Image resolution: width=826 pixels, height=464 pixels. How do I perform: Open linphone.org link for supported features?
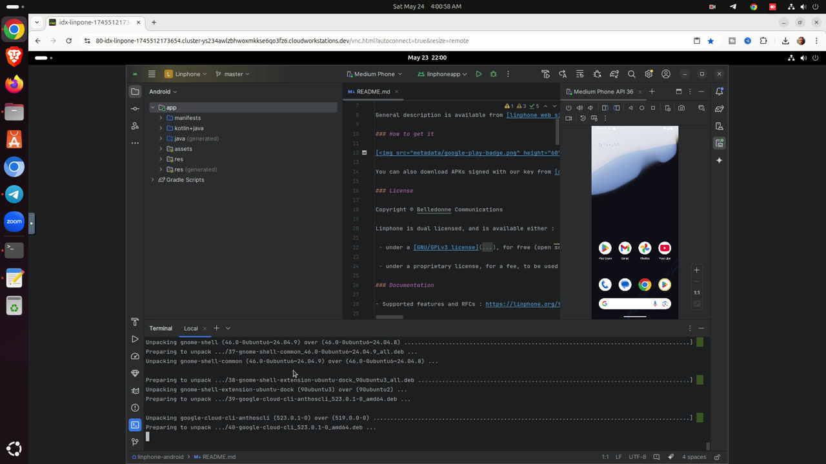[x=522, y=304]
